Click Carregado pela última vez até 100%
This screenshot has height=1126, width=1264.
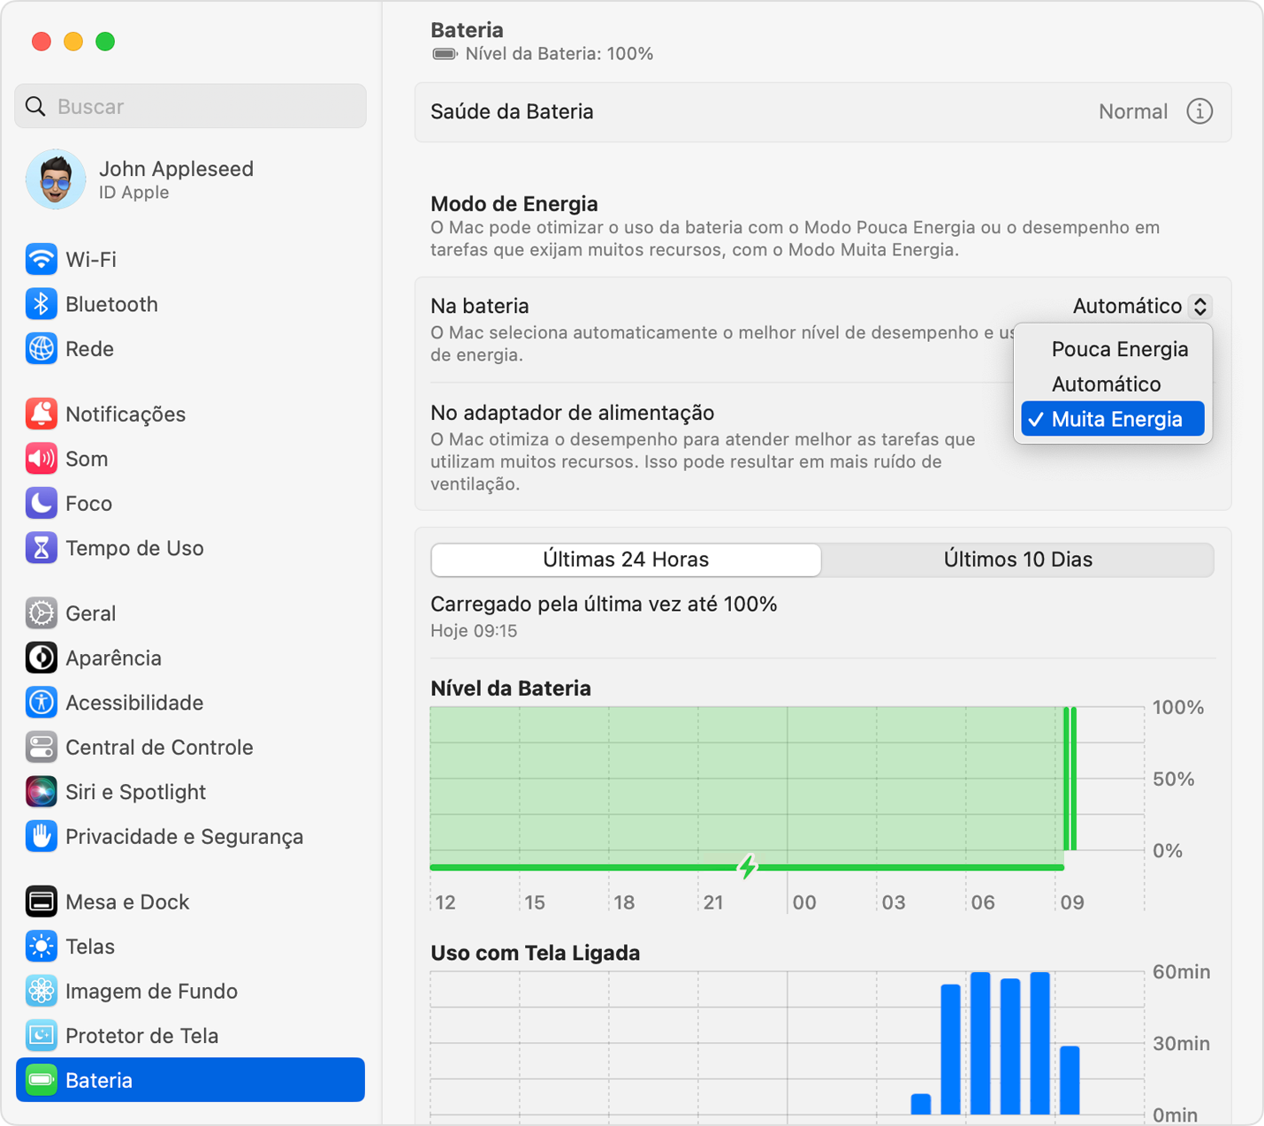click(x=604, y=605)
